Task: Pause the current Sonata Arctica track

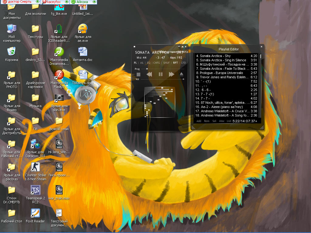Action: tap(160, 74)
